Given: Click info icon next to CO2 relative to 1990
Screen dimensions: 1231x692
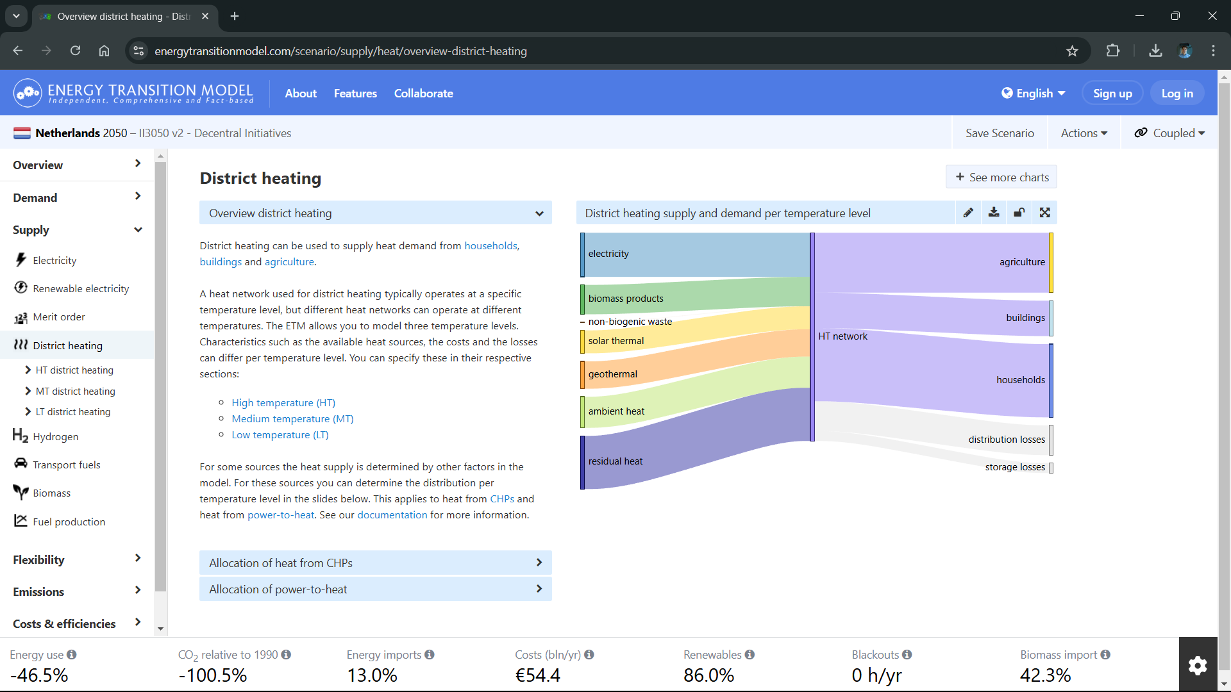Looking at the screenshot, I should (x=286, y=655).
